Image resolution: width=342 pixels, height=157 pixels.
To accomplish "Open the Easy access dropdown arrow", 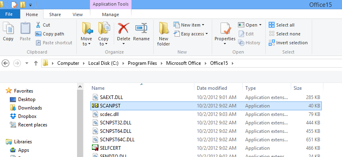I will pos(206,34).
